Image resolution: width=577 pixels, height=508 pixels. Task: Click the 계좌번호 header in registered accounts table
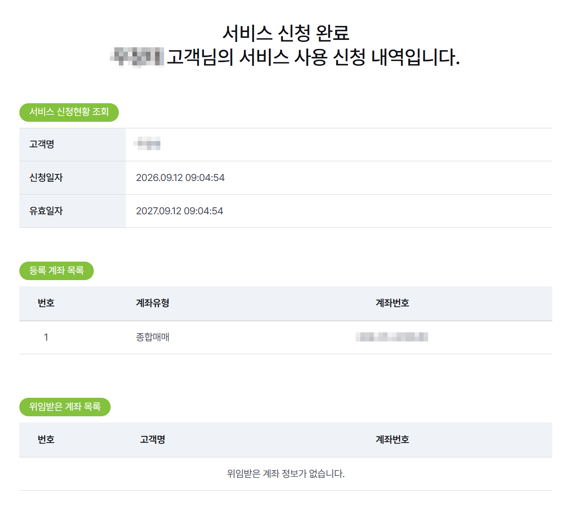click(x=392, y=303)
